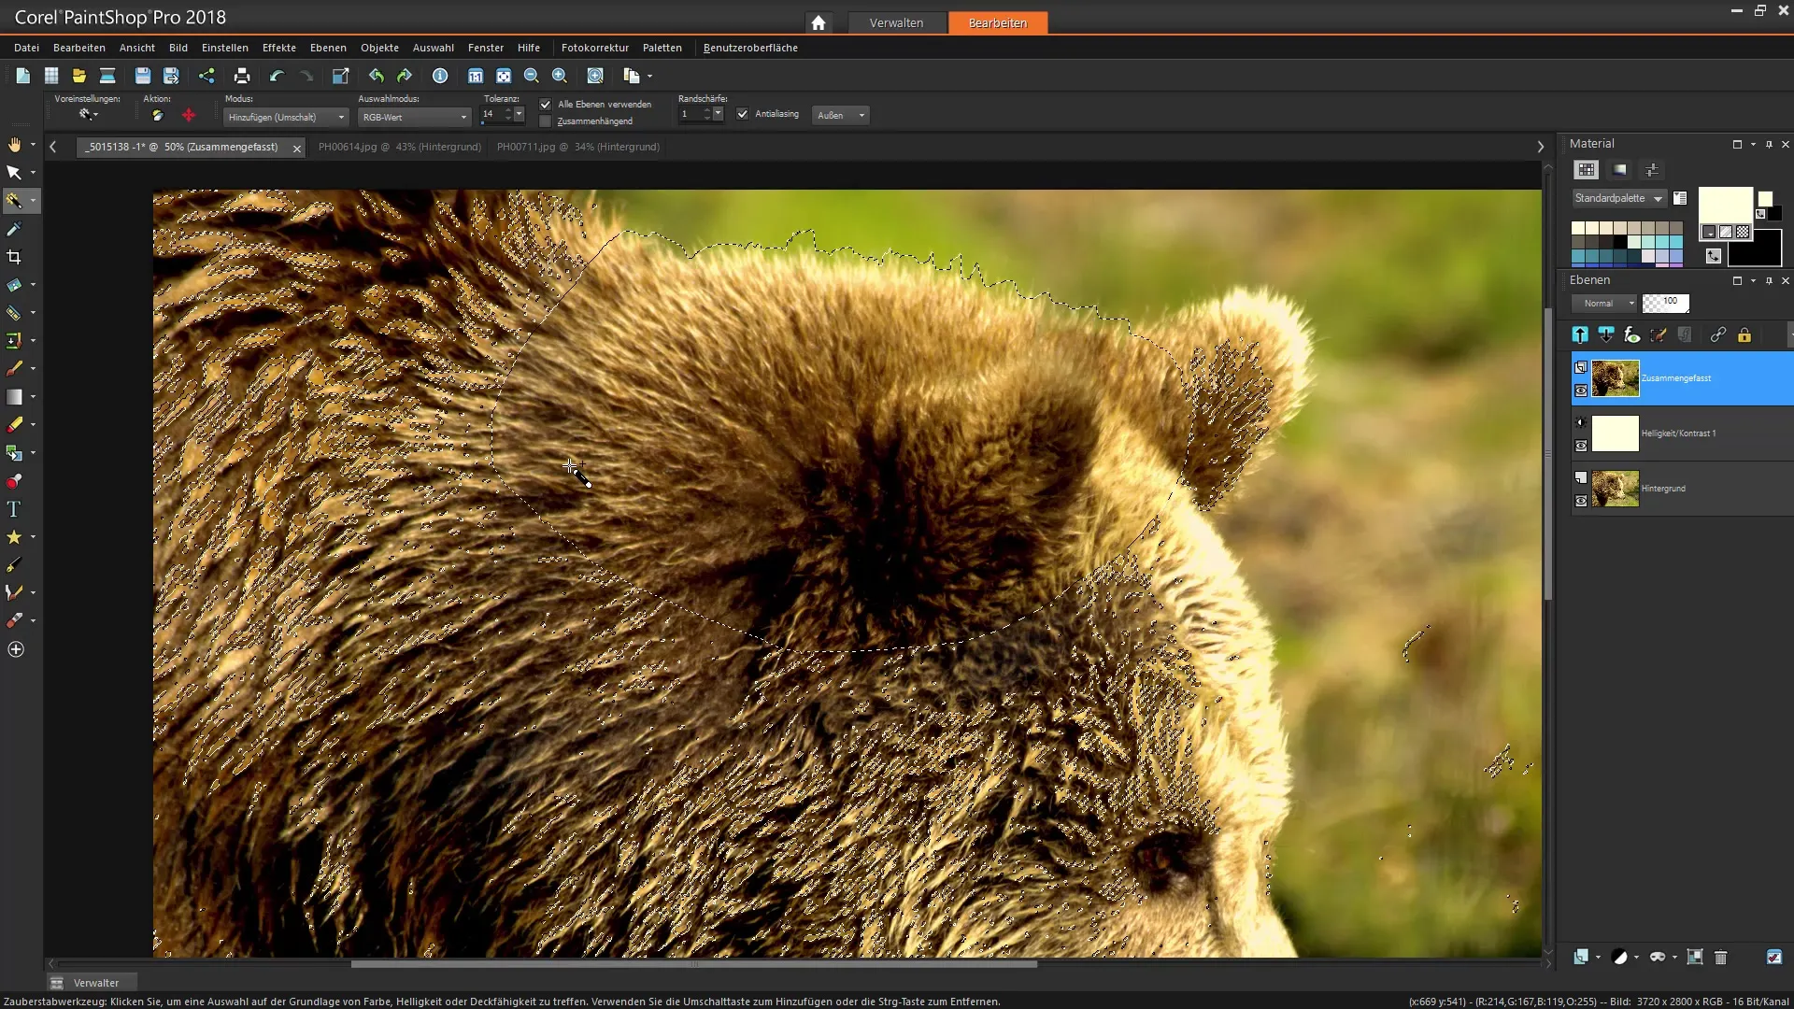Expand the paste options dropdown arrow
1794x1009 pixels.
[649, 77]
